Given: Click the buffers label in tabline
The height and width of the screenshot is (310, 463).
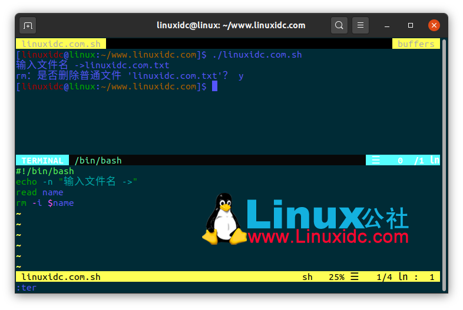Looking at the screenshot, I should click(416, 44).
